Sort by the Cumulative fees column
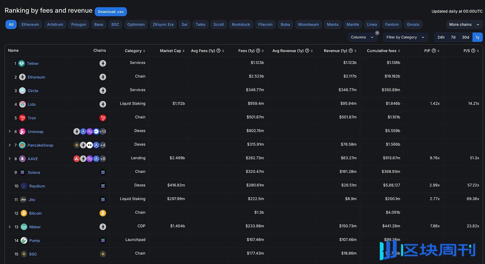 tap(383, 51)
